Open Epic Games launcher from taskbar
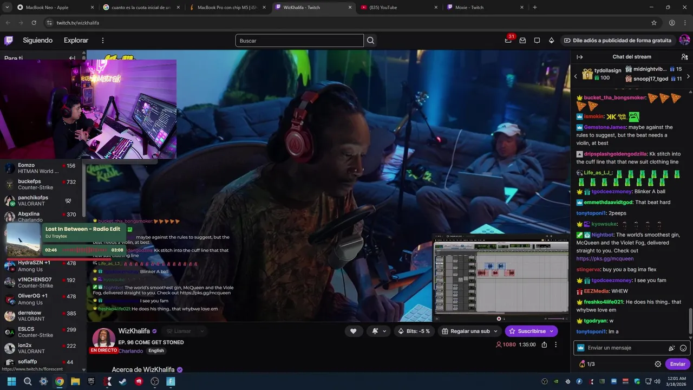Viewport: 693px width, 390px height. coord(91,381)
